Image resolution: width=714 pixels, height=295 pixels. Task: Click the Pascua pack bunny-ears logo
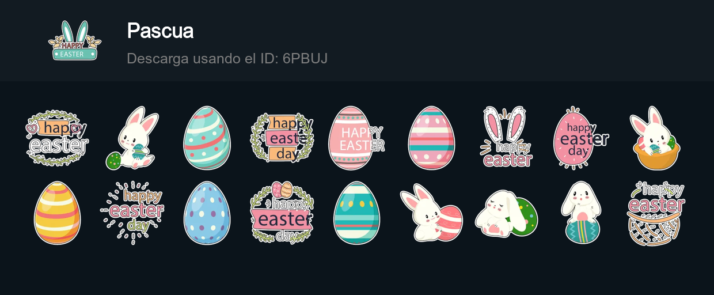coord(75,40)
